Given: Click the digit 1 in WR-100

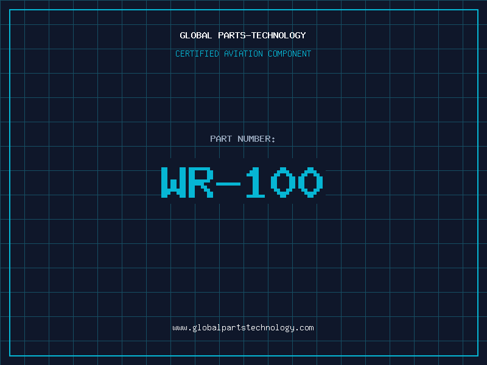Looking at the screenshot, I should (256, 182).
